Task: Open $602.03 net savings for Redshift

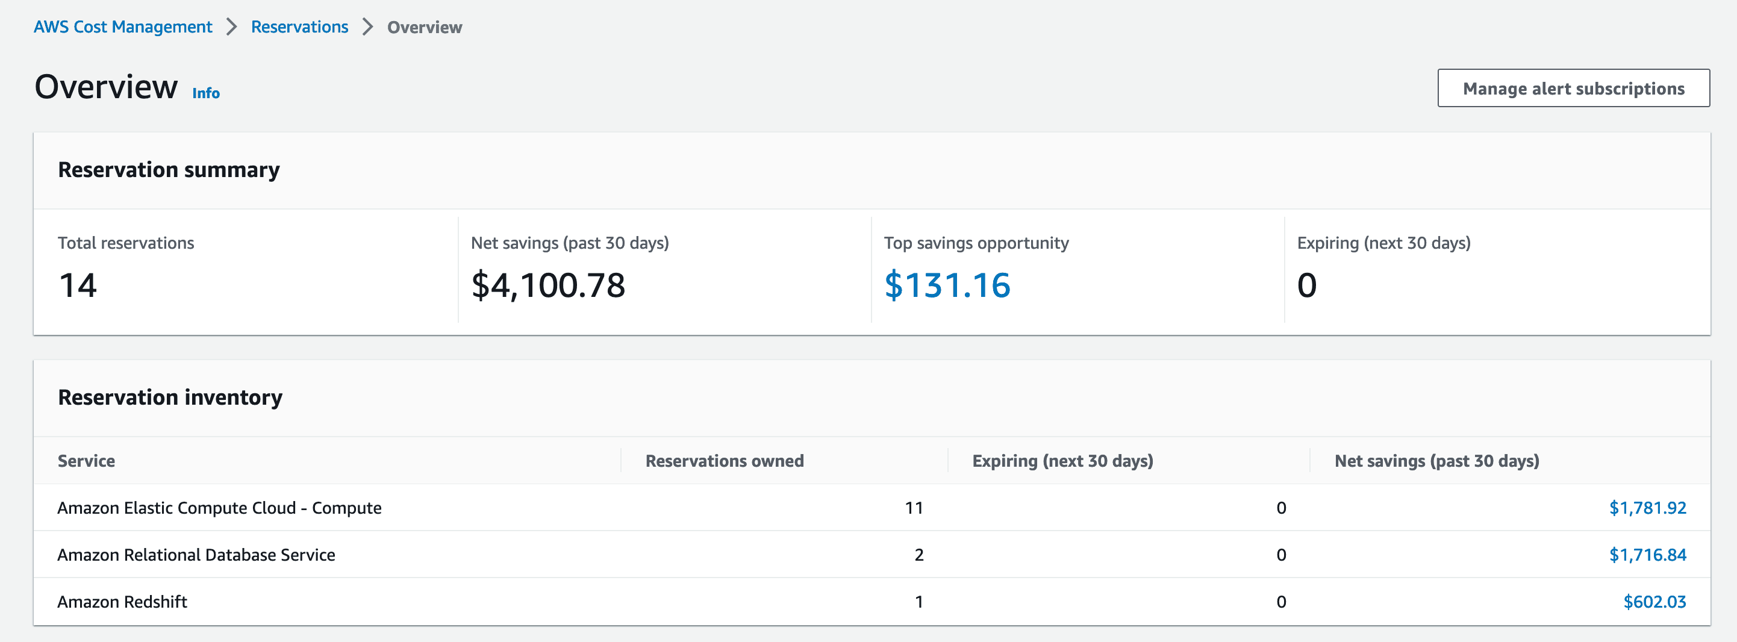Action: pyautogui.click(x=1654, y=602)
